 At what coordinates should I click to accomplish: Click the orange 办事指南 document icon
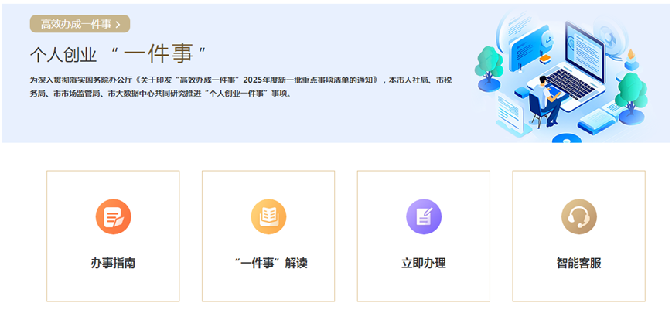click(x=113, y=216)
